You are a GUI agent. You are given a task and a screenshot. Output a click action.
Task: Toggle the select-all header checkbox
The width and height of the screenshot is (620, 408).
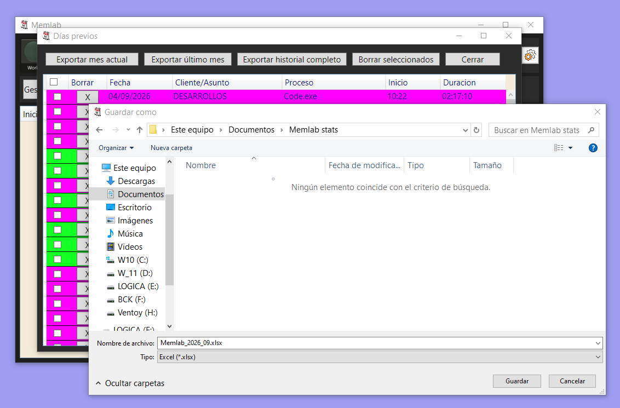54,82
